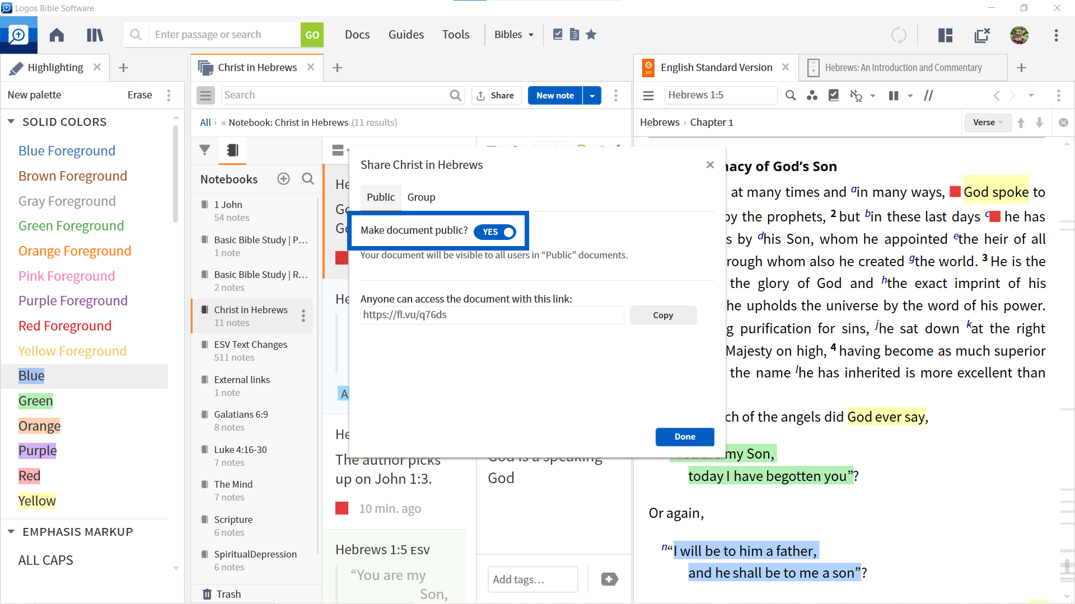Screen dimensions: 1075x604
Task: Click the Share button in Notes
Action: [x=496, y=96]
